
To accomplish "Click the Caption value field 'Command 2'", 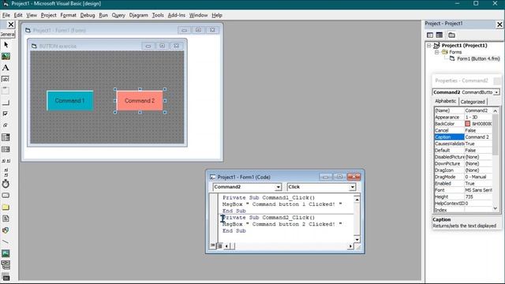I will 478,137.
